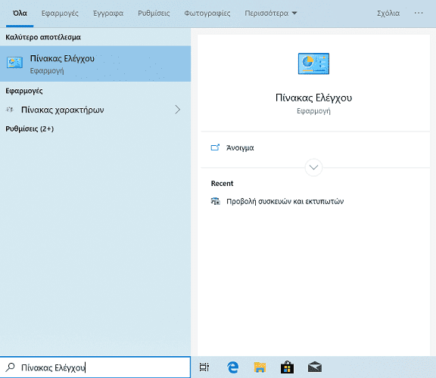Viewport: 436px width, 378px height.
Task: Open File Explorer taskbar icon
Action: coord(260,367)
